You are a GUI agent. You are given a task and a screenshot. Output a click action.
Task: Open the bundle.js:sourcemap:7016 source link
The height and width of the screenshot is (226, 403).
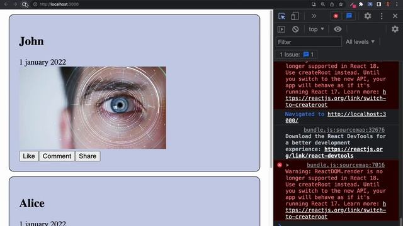[346, 165]
